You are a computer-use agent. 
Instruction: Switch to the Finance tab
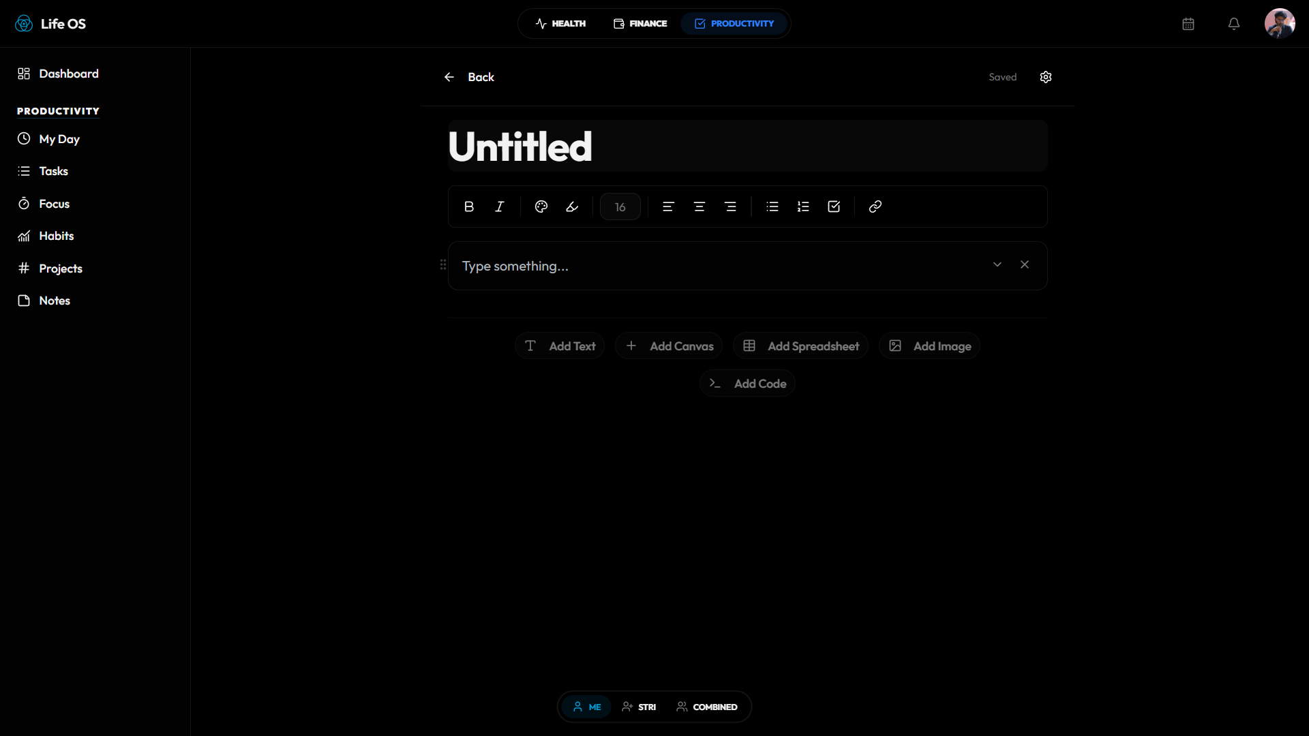click(x=640, y=24)
